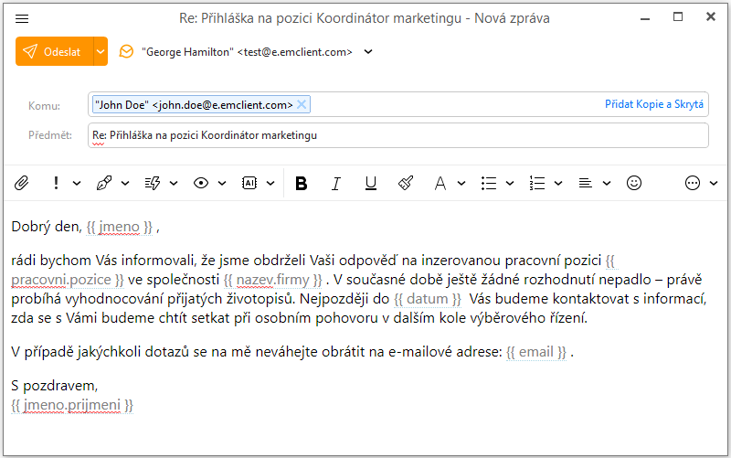The image size is (731, 458).
Task: Click the AI assistant toolbar icon
Action: point(249,183)
